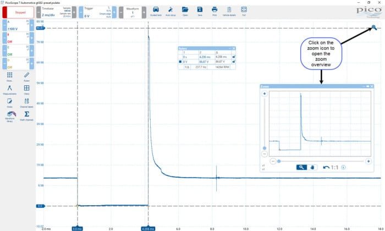The height and width of the screenshot is (231, 385).
Task: Open the Waveform buffer navigator
Action: click(133, 12)
